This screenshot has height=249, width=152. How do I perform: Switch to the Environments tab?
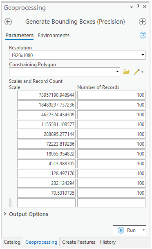pyautogui.click(x=54, y=36)
